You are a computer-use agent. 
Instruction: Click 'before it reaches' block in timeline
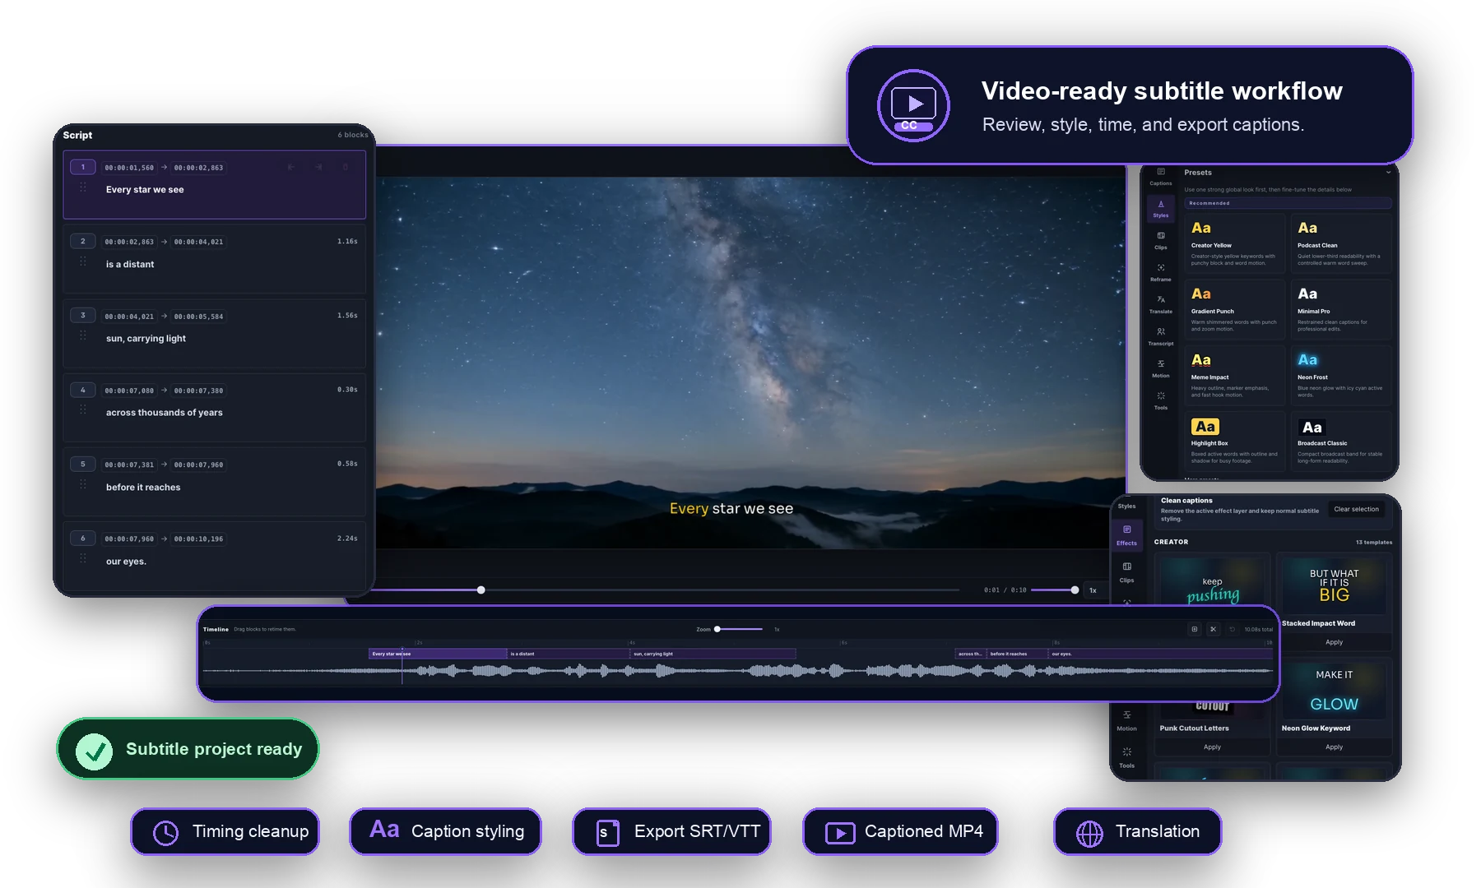tap(1016, 654)
